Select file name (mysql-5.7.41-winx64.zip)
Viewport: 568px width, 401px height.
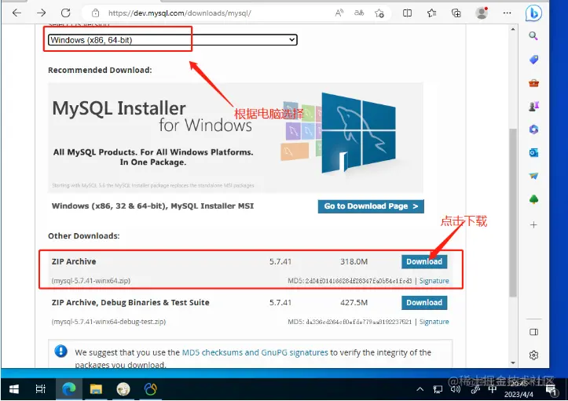pyautogui.click(x=91, y=281)
